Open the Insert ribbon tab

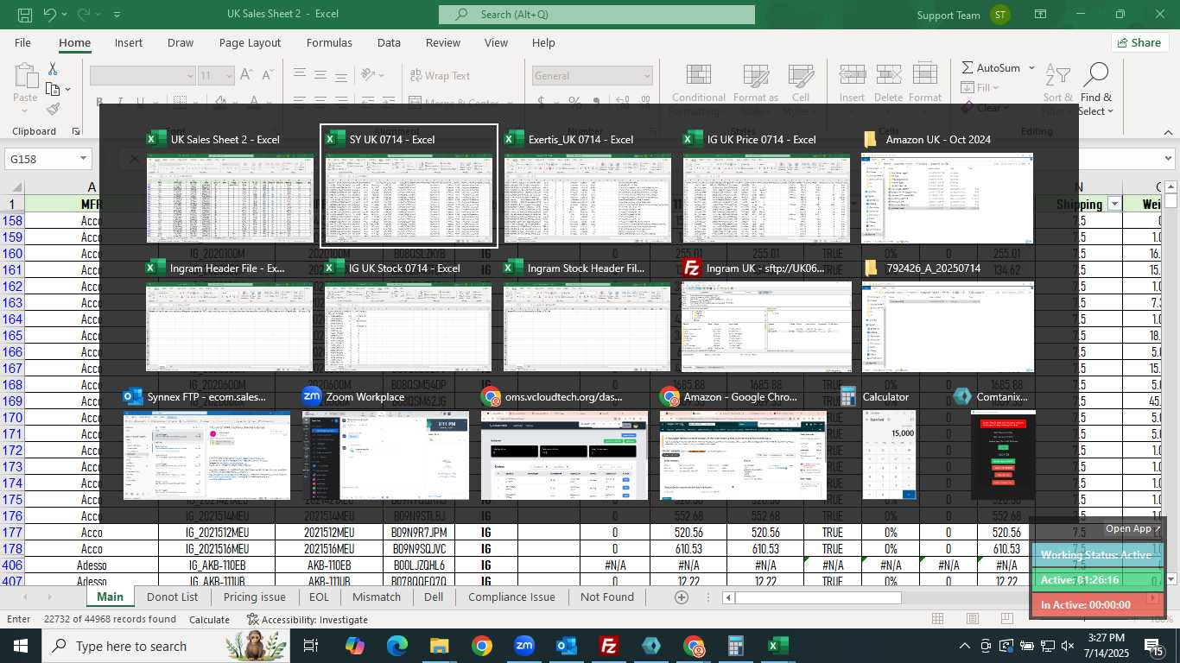pyautogui.click(x=129, y=42)
